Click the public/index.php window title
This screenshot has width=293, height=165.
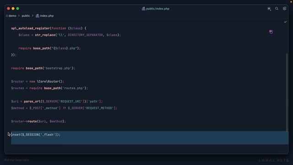tap(157, 9)
